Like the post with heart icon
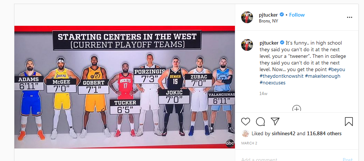The image size is (364, 161). point(246,121)
